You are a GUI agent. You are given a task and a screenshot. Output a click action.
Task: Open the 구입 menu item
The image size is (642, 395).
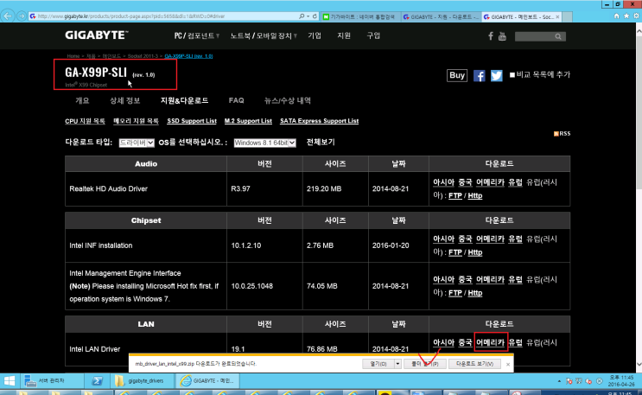(373, 36)
